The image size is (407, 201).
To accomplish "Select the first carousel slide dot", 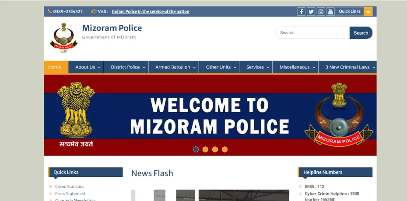I will 196,149.
